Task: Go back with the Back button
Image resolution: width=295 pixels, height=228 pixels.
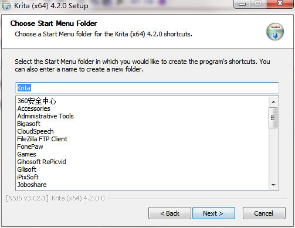Action: (x=169, y=213)
